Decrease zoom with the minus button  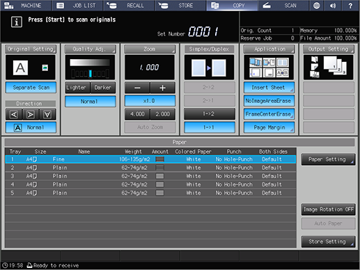(137, 88)
